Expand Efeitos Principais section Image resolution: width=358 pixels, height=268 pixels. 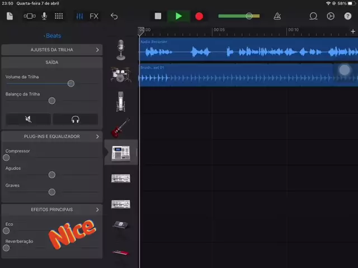pyautogui.click(x=51, y=209)
